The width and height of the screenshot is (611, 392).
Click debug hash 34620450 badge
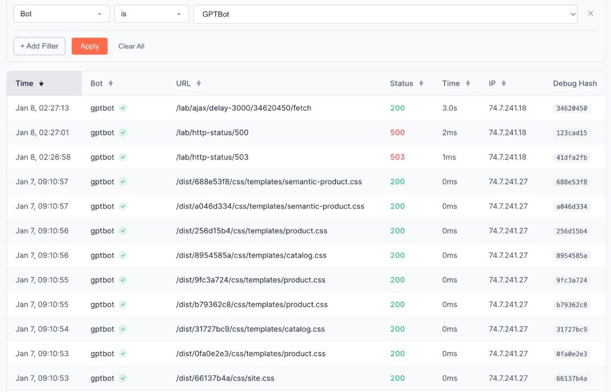(571, 108)
